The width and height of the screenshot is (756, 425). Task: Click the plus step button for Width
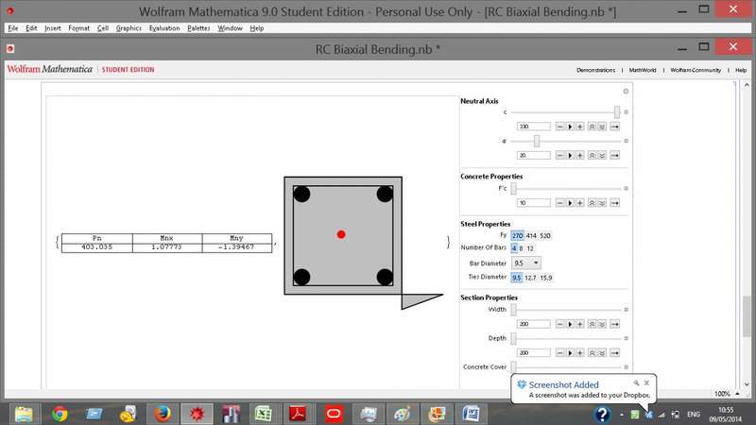(x=580, y=324)
